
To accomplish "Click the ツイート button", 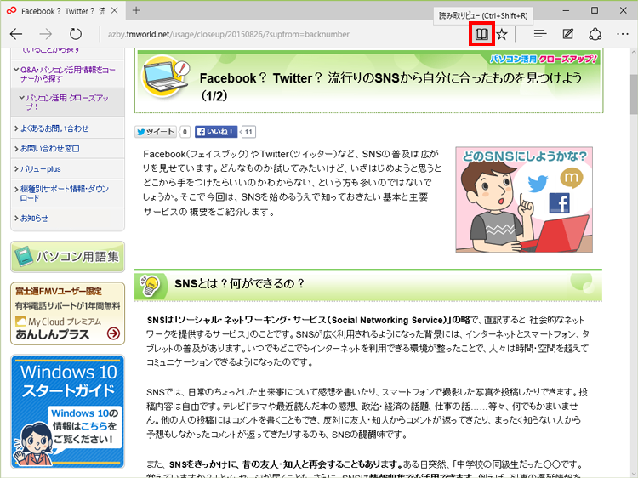I will point(156,132).
